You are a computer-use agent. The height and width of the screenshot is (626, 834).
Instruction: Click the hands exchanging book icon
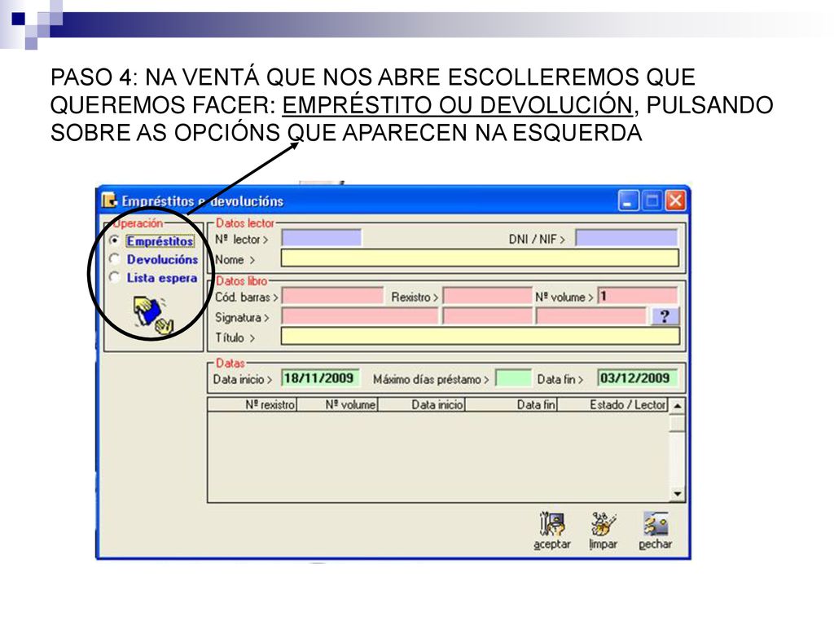click(153, 316)
